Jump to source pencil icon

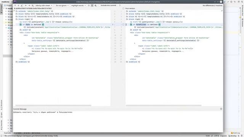coord(22,5)
